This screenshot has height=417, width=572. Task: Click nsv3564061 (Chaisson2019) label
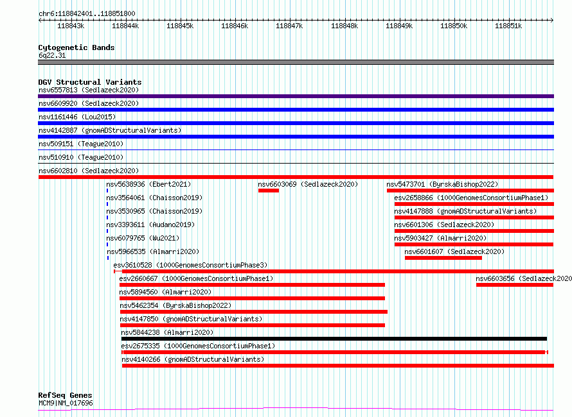pos(154,198)
